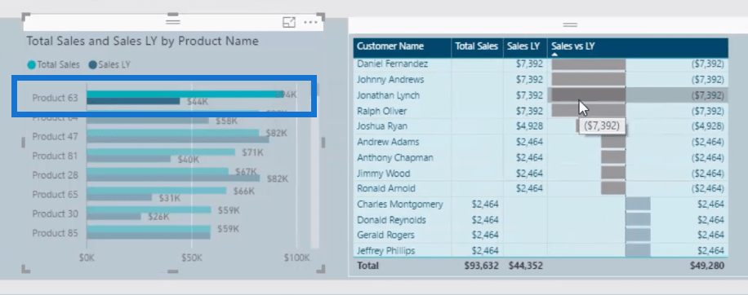Screen dimensions: 748x295
Task: Open the More options ellipsis on chart
Action: point(310,22)
